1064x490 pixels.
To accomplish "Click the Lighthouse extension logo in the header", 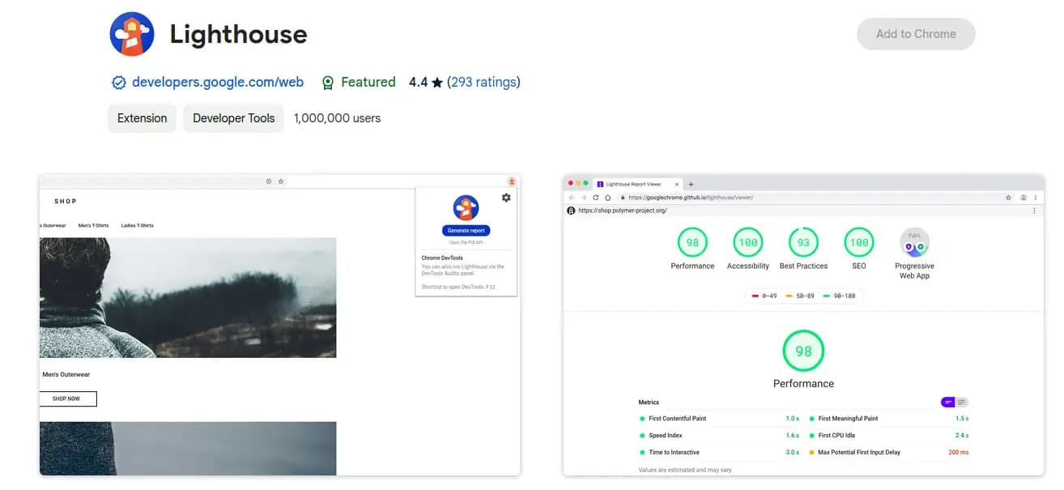I will click(x=132, y=34).
